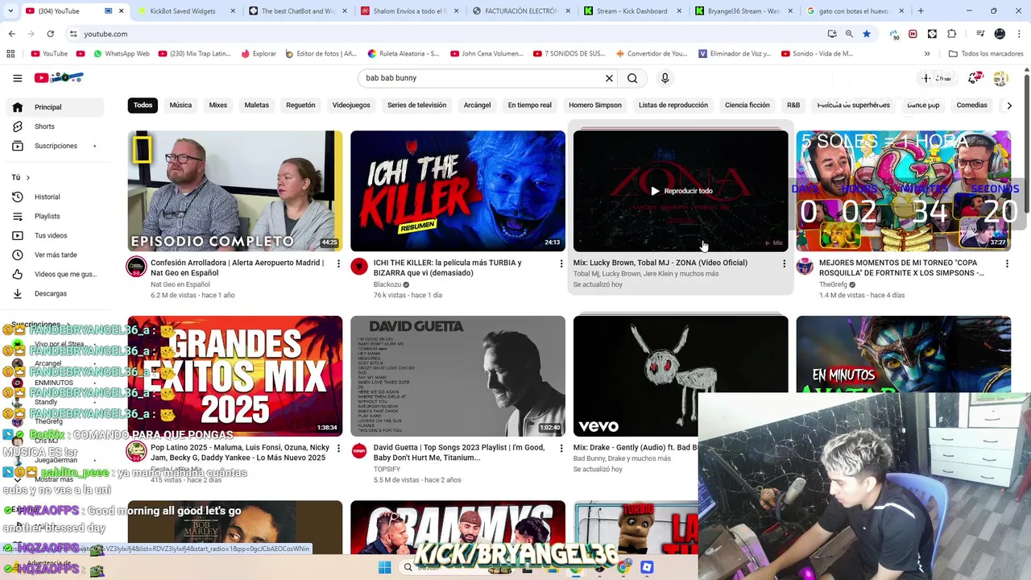Open more options for the ZONA mix
Image resolution: width=1031 pixels, height=580 pixels.
784,263
